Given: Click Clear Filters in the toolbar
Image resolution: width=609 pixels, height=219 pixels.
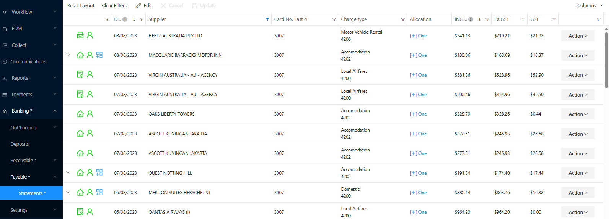Looking at the screenshot, I should [x=114, y=6].
